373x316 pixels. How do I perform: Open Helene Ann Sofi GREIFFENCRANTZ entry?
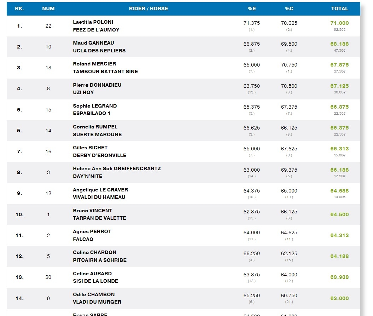point(117,168)
